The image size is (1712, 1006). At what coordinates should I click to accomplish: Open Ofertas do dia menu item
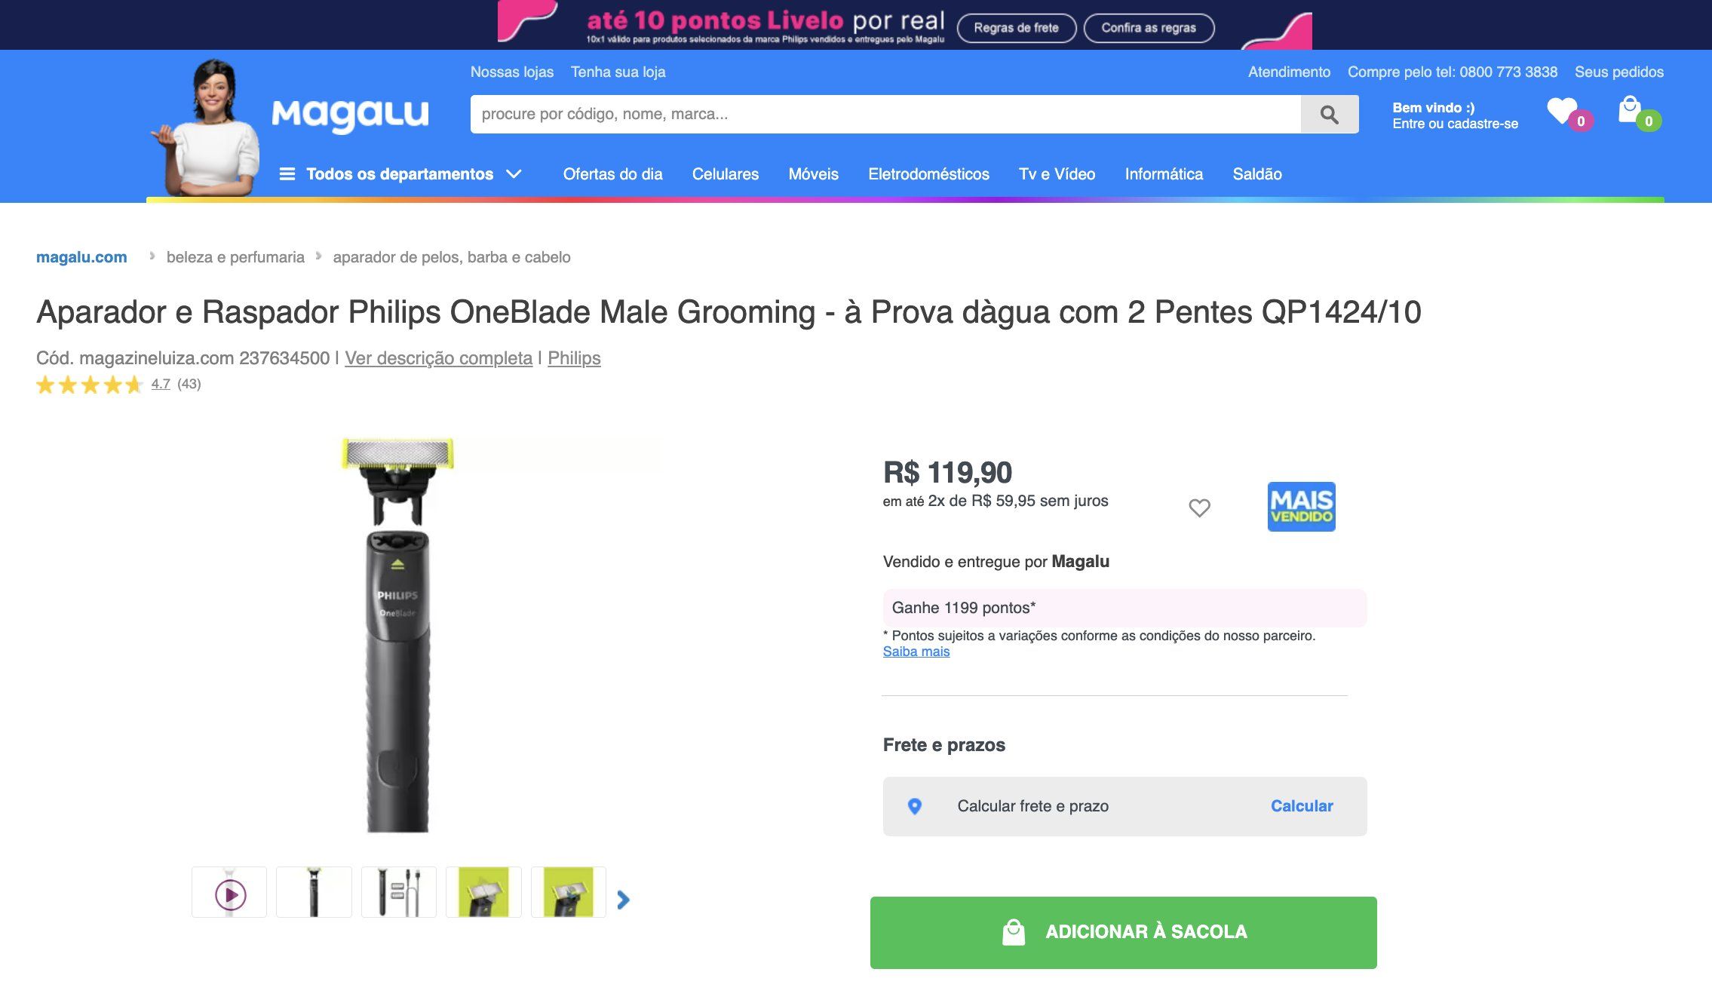612,174
